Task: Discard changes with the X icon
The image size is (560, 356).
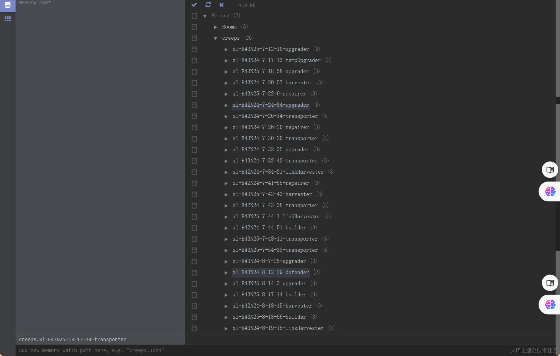Action: 222,5
